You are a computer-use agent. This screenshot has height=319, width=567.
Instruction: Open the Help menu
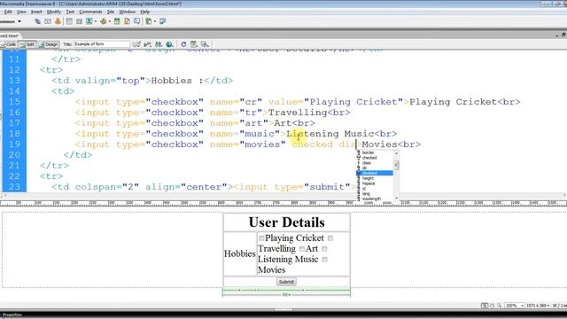[145, 12]
